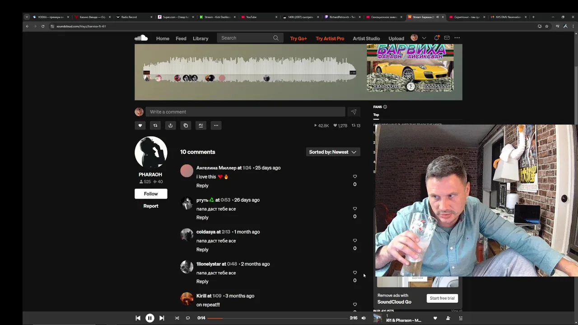578x325 pixels.
Task: Click the Upload link
Action: point(396,38)
